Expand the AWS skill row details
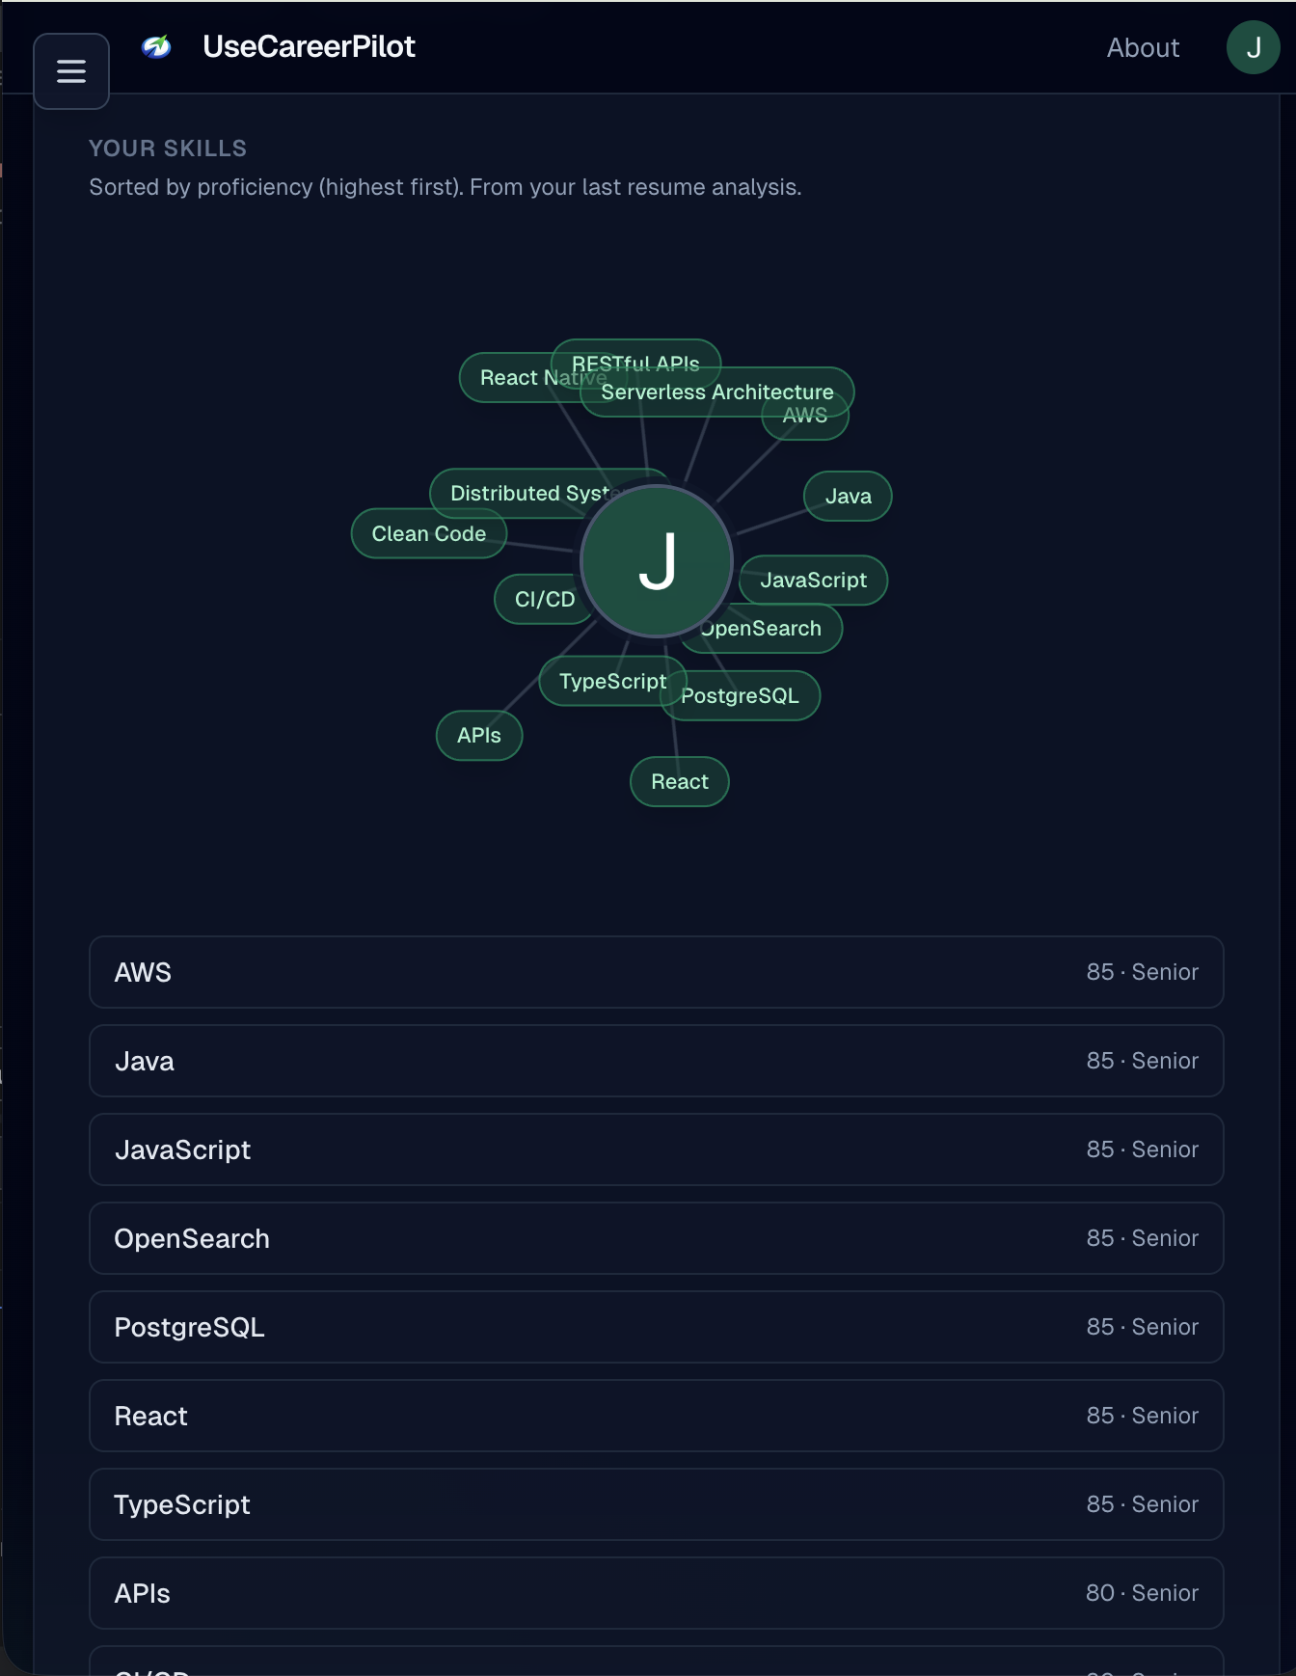 point(656,972)
